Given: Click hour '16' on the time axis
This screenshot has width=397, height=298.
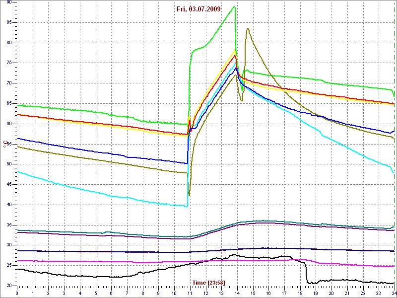Looking at the screenshot, I should coord(268,293).
